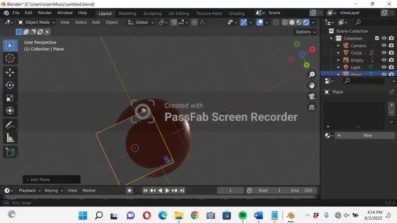Screen dimensions: 397x223
Task: Click the red X axis gizmo
Action: tap(312, 50)
